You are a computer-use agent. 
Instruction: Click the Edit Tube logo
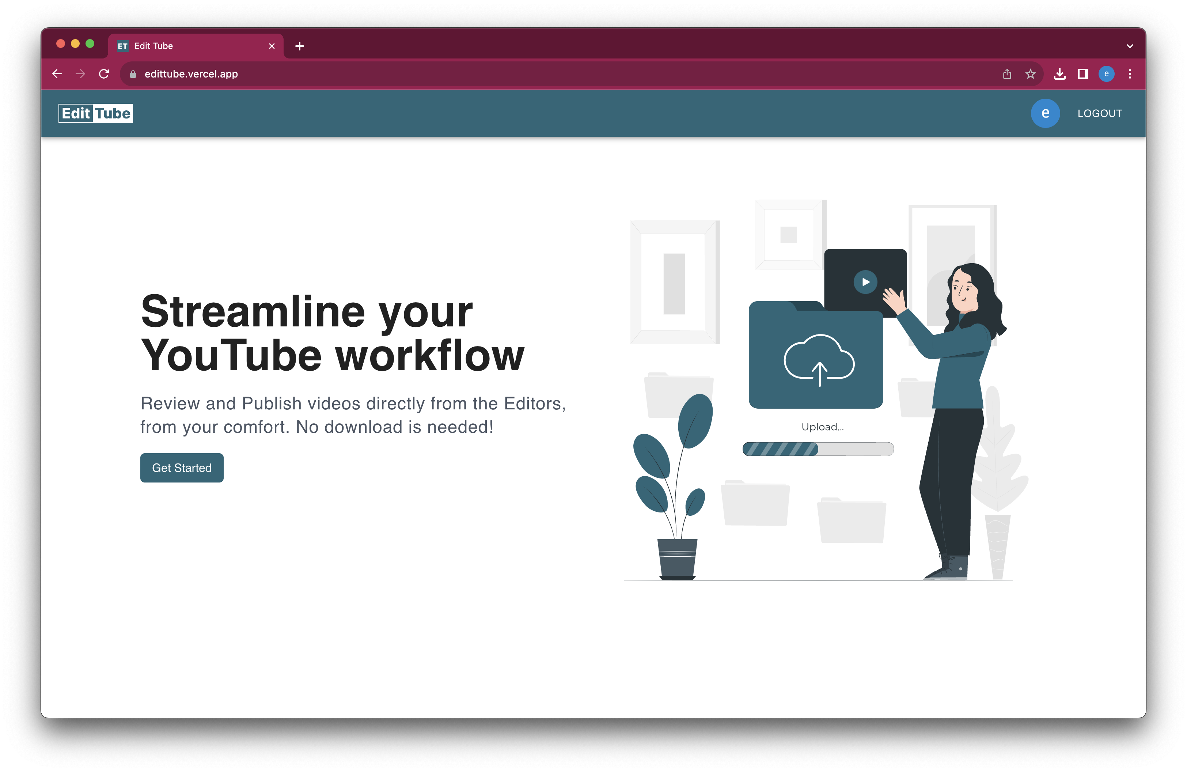96,113
